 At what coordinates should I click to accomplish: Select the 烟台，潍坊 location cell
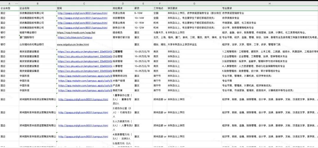tap(160, 44)
